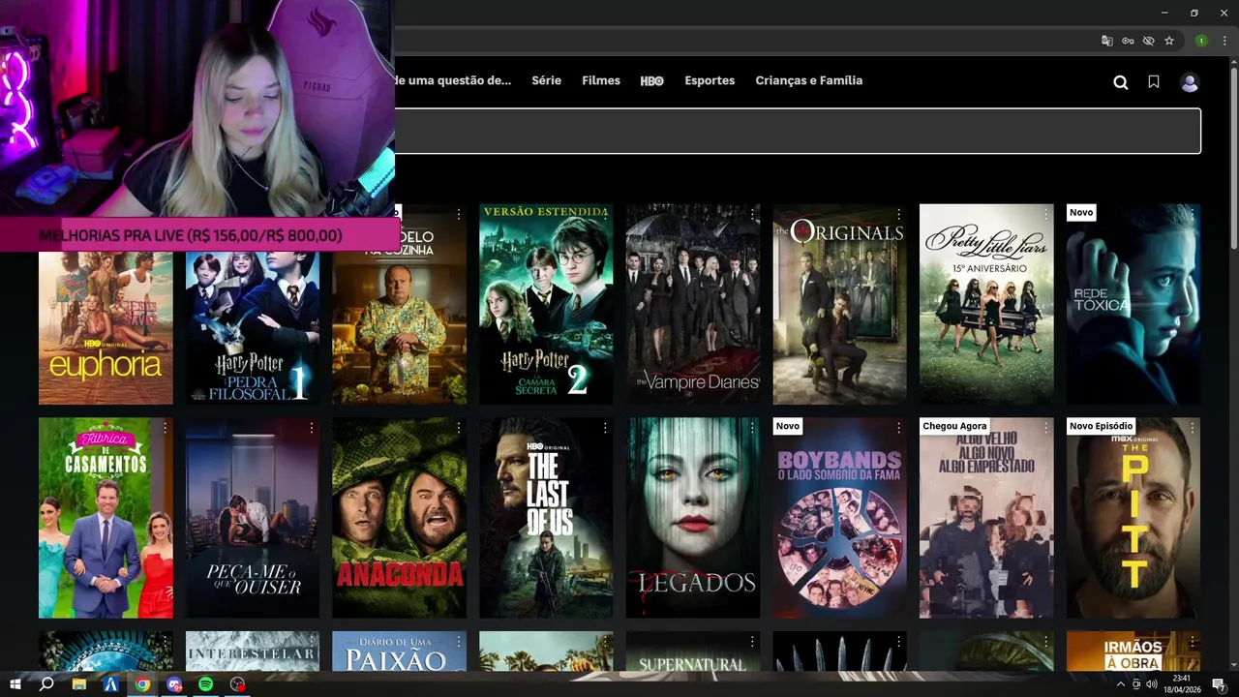
Task: Open Spotify from the taskbar
Action: (205, 684)
